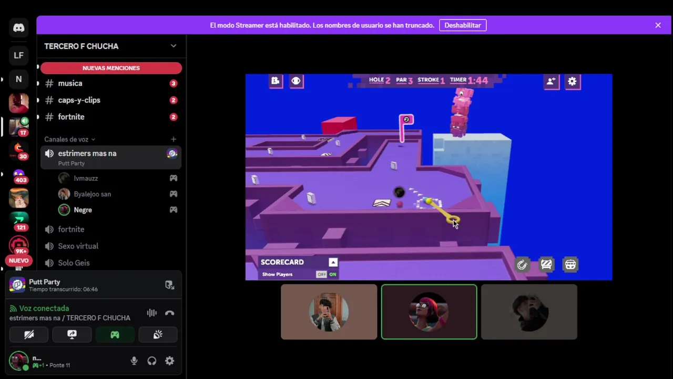Deafen with headphones icon

[x=152, y=361]
